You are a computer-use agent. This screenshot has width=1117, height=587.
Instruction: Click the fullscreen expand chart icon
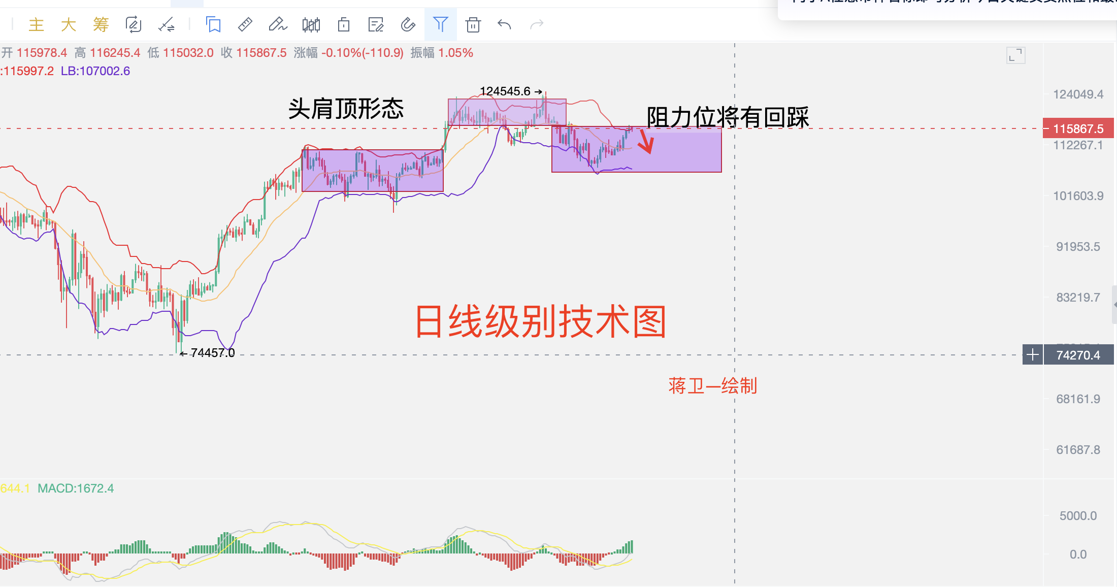tap(1016, 55)
